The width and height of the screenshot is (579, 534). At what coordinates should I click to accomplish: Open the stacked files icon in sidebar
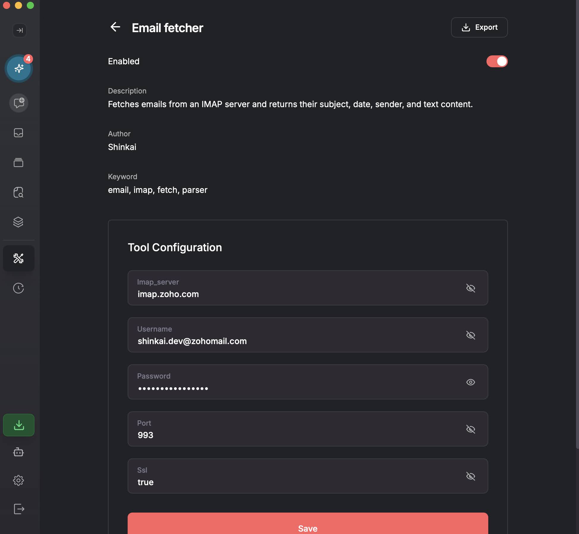tap(18, 163)
